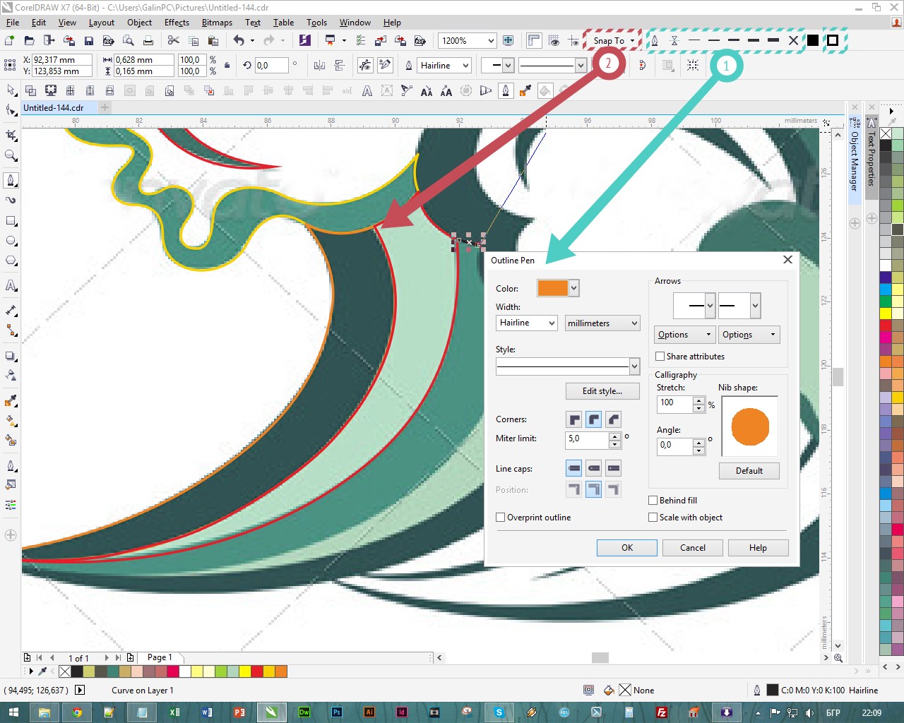This screenshot has height=723, width=904.
Task: Open the Object menu
Action: point(139,23)
